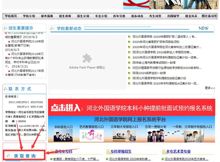Viewport: 220px width, 162px height.
Task: Click the green bullet beside 2020年艺术类专 item
Action: 162,159
